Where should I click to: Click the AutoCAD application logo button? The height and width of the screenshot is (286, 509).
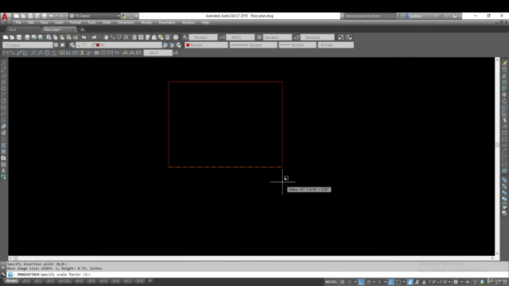(6, 17)
